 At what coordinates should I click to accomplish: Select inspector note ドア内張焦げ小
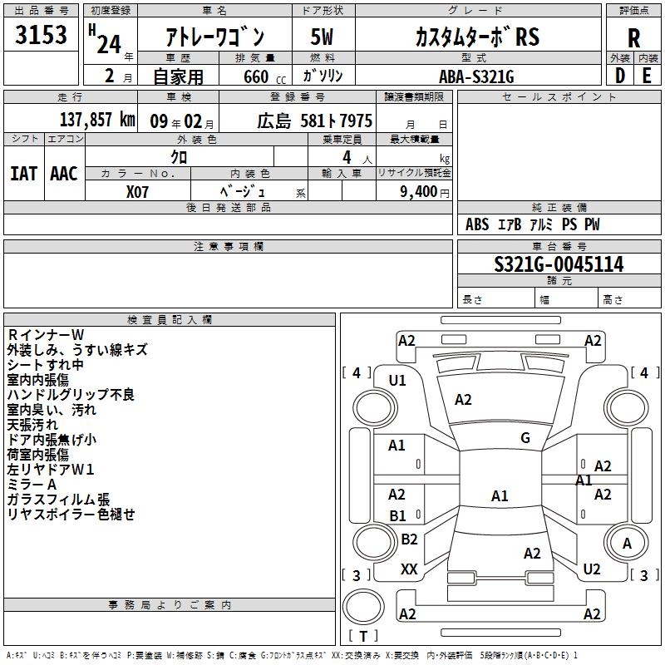click(52, 440)
